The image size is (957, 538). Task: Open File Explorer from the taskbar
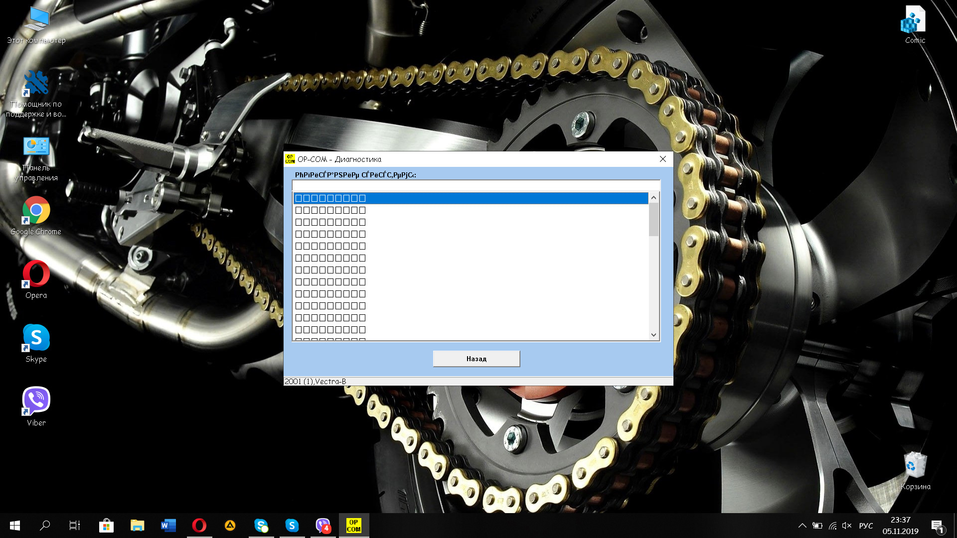pyautogui.click(x=137, y=526)
